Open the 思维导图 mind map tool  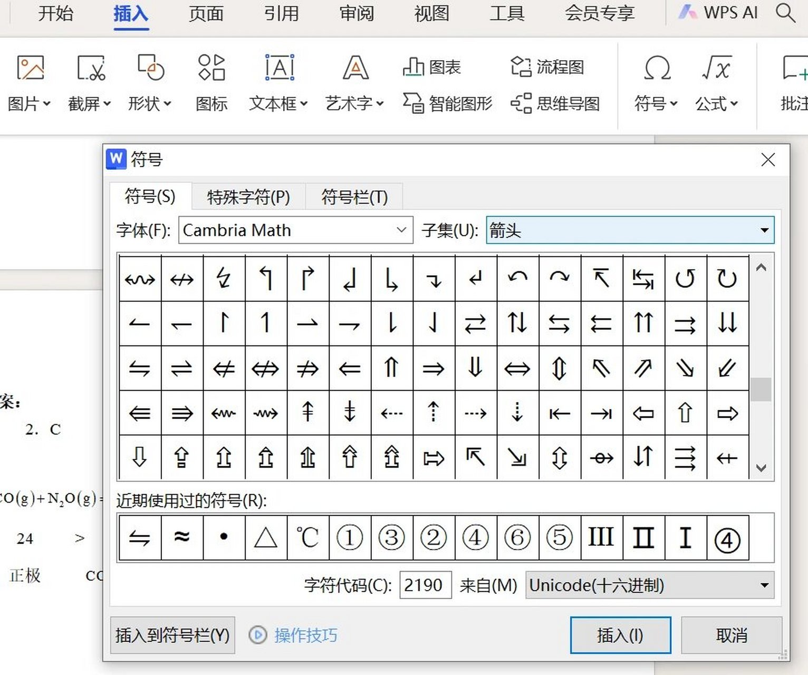[x=556, y=104]
